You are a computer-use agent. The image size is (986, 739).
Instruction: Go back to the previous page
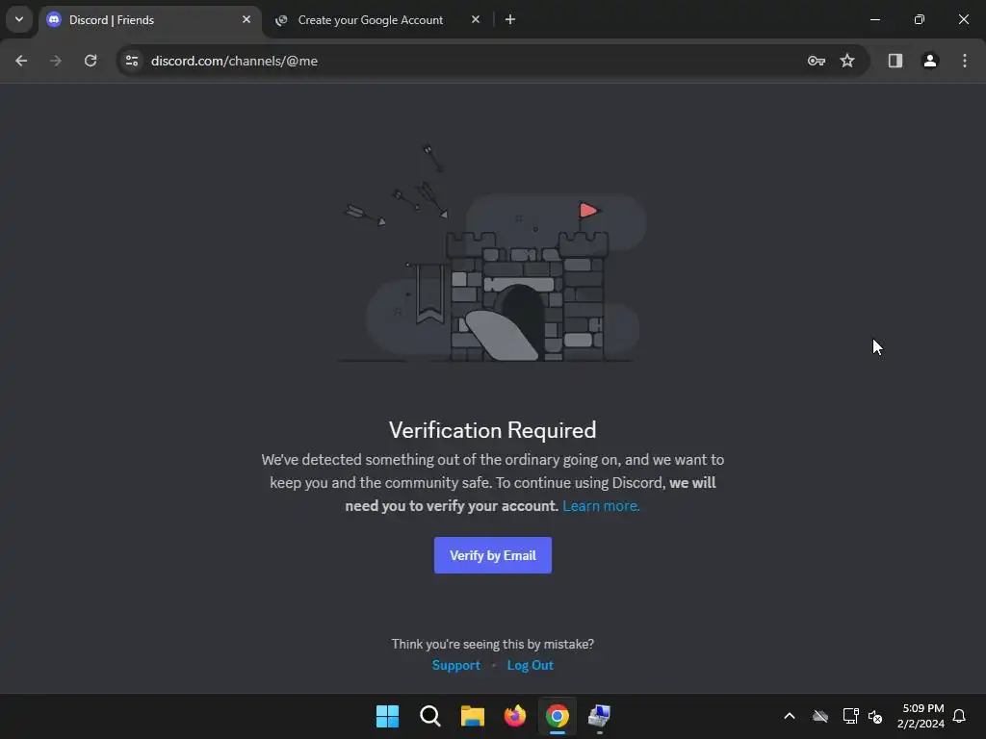[x=21, y=61]
